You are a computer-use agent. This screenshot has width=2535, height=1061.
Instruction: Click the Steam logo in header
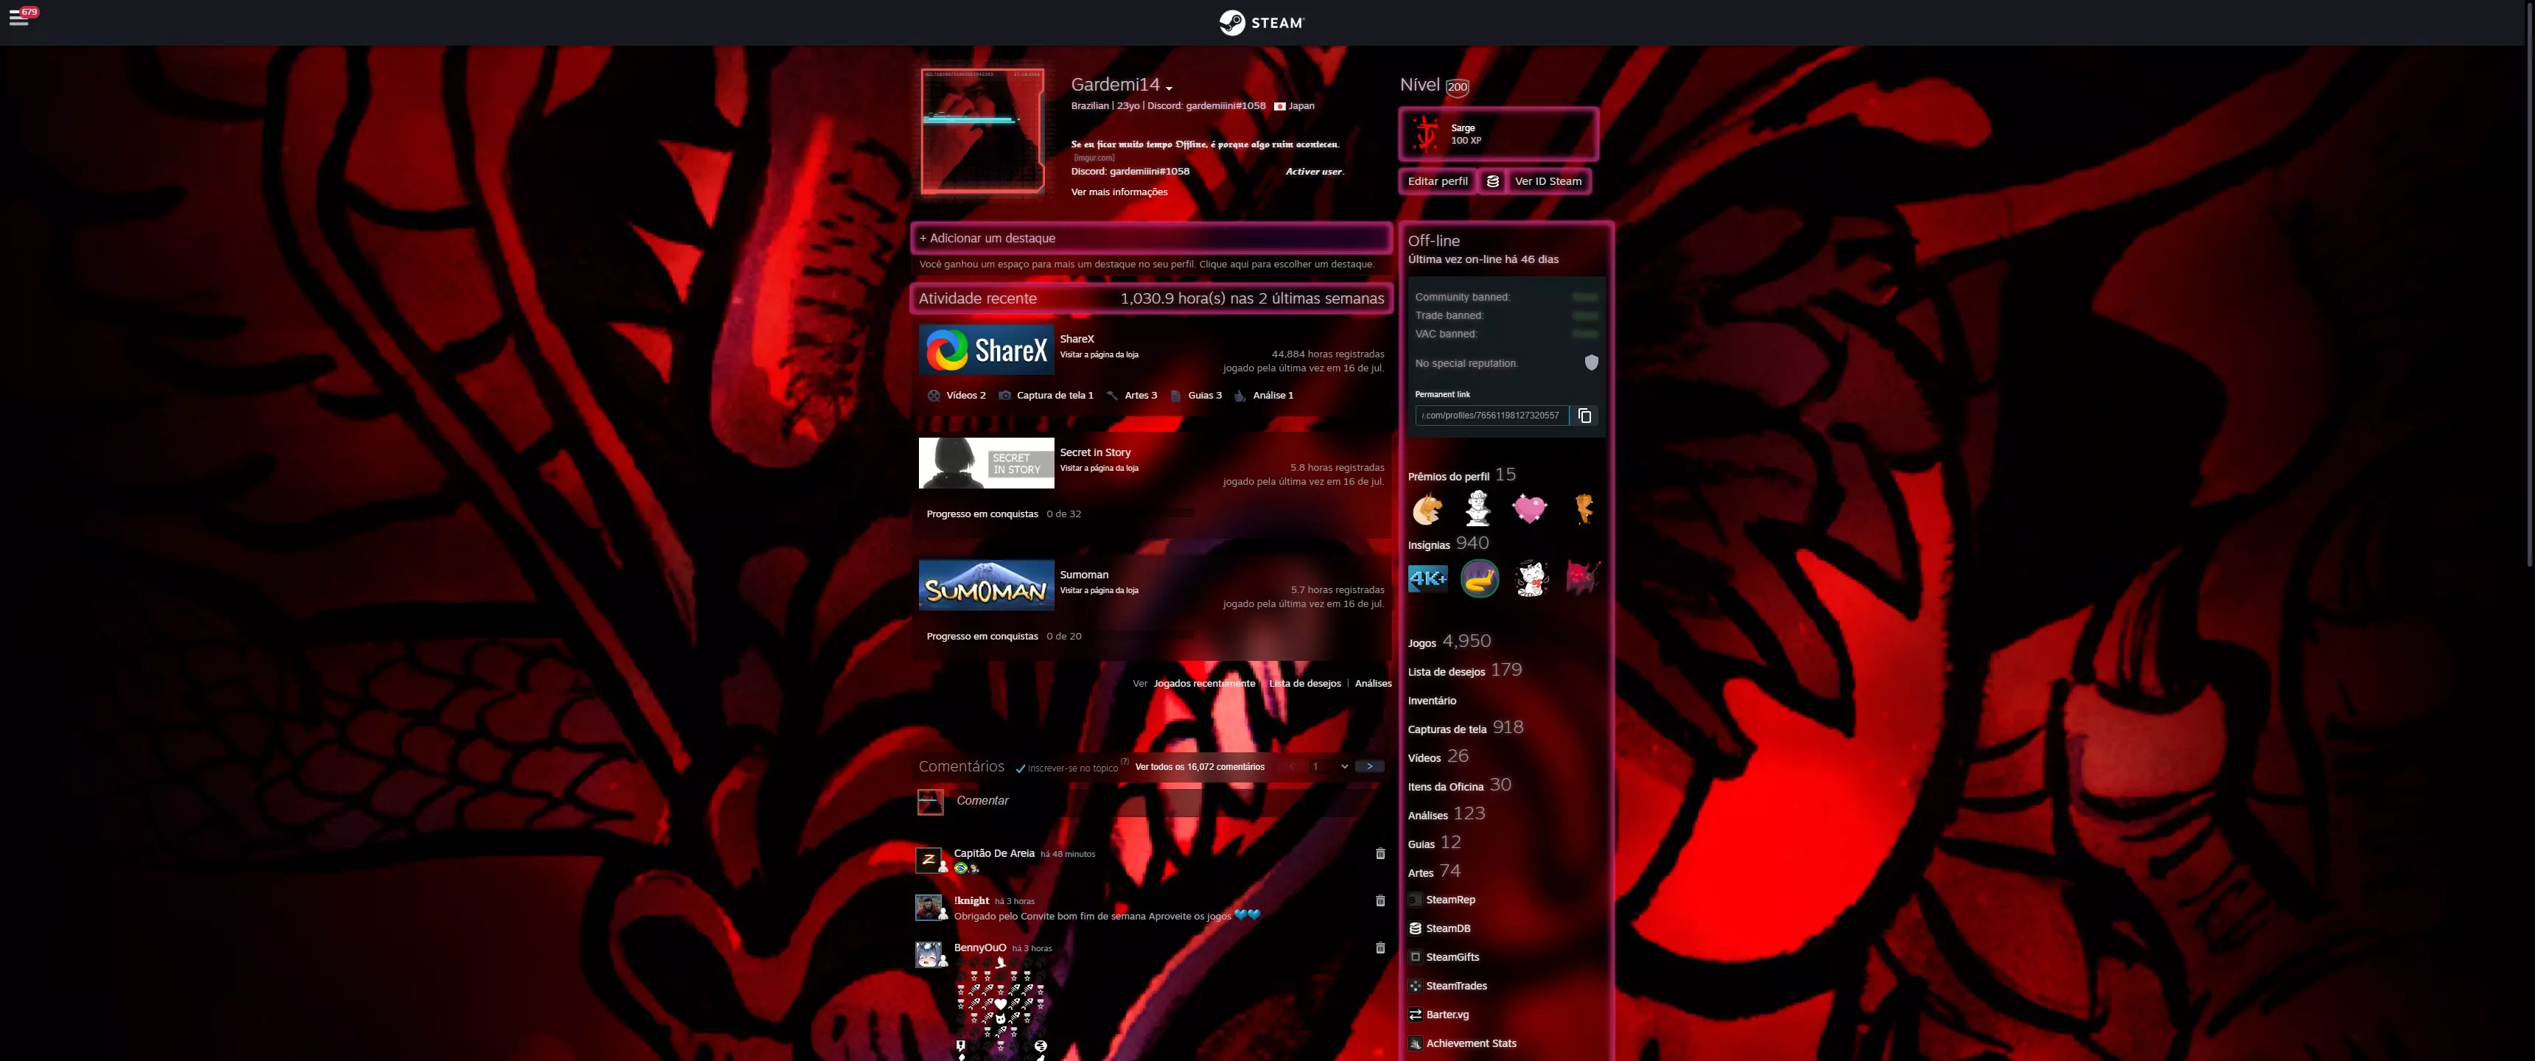coord(1262,23)
